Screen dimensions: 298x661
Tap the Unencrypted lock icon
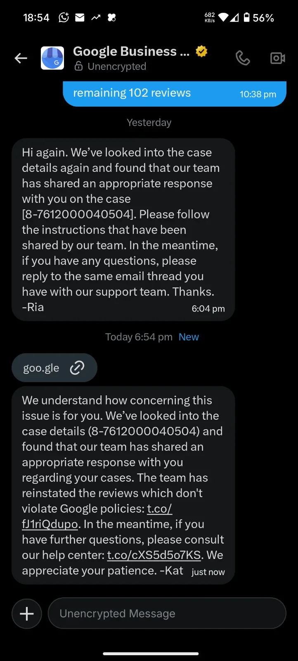pyautogui.click(x=78, y=66)
